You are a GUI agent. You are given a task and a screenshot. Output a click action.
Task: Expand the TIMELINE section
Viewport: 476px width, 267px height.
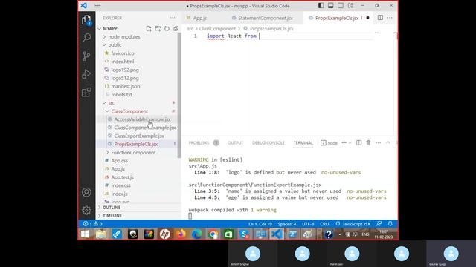(x=112, y=216)
